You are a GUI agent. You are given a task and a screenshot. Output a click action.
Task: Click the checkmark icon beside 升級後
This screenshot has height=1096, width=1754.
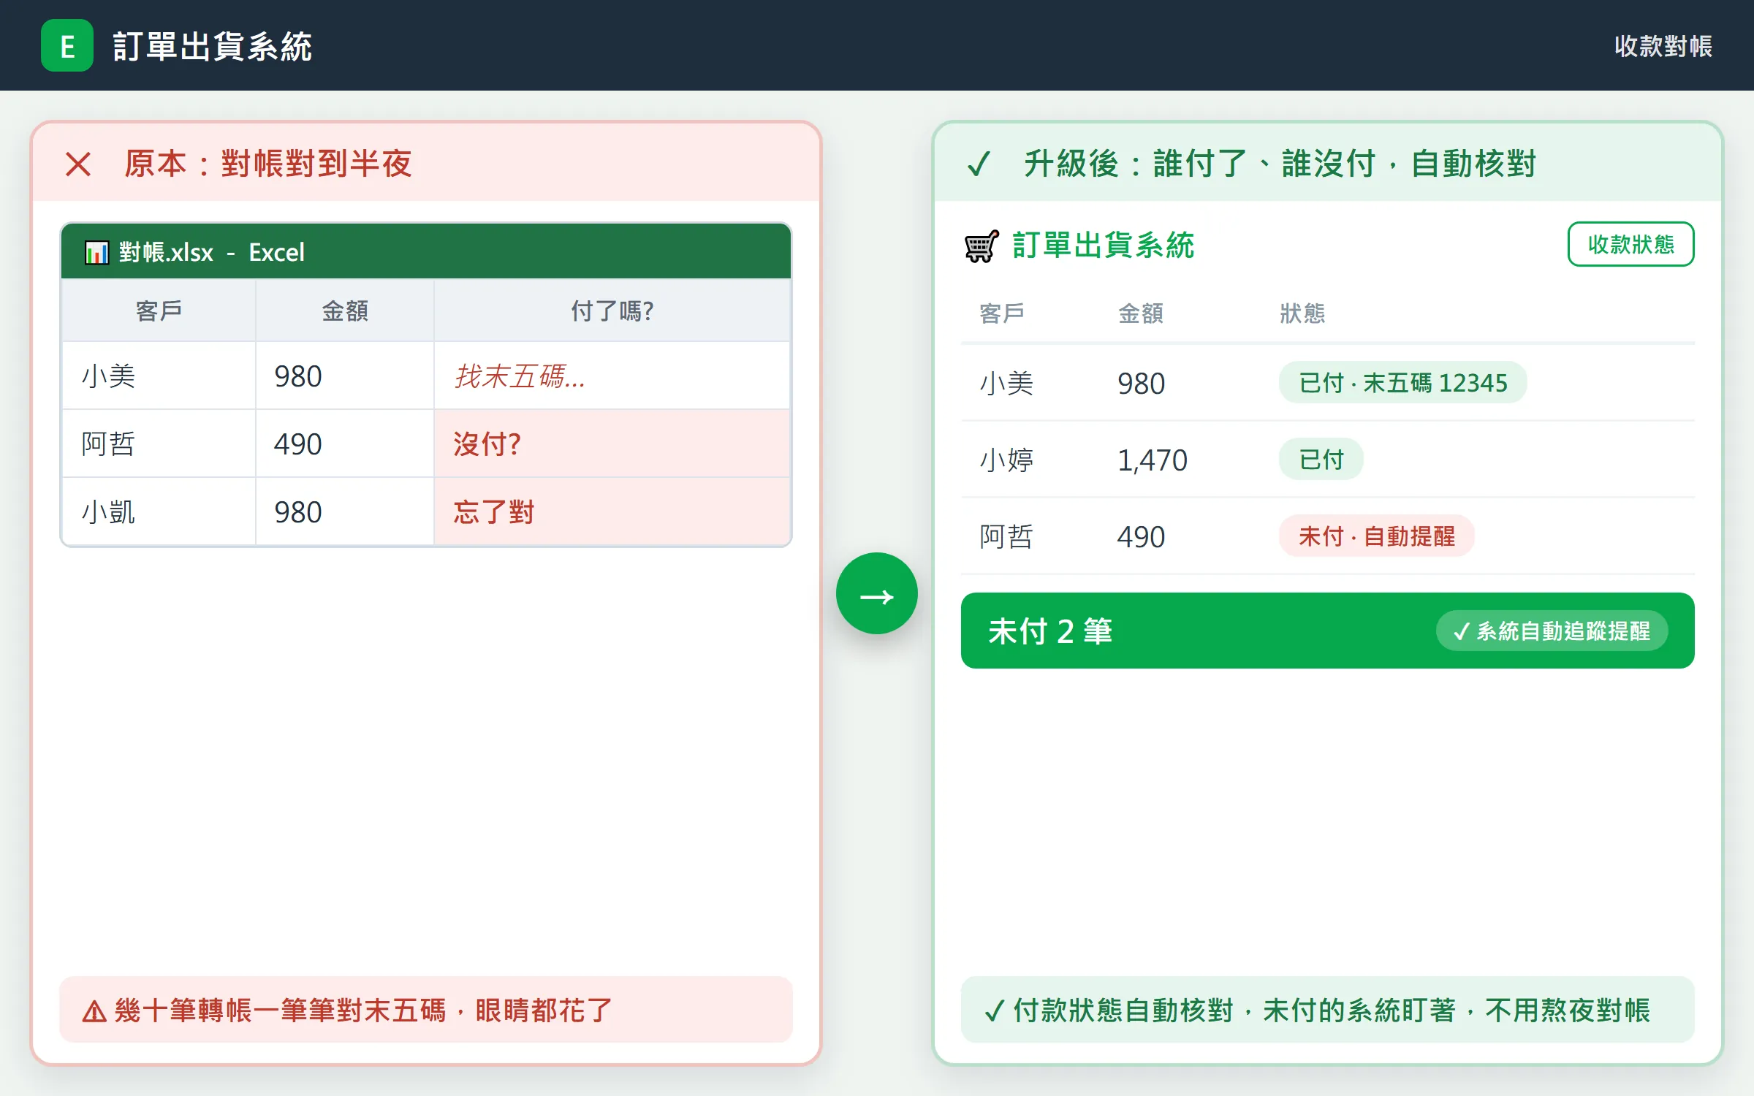tap(979, 164)
